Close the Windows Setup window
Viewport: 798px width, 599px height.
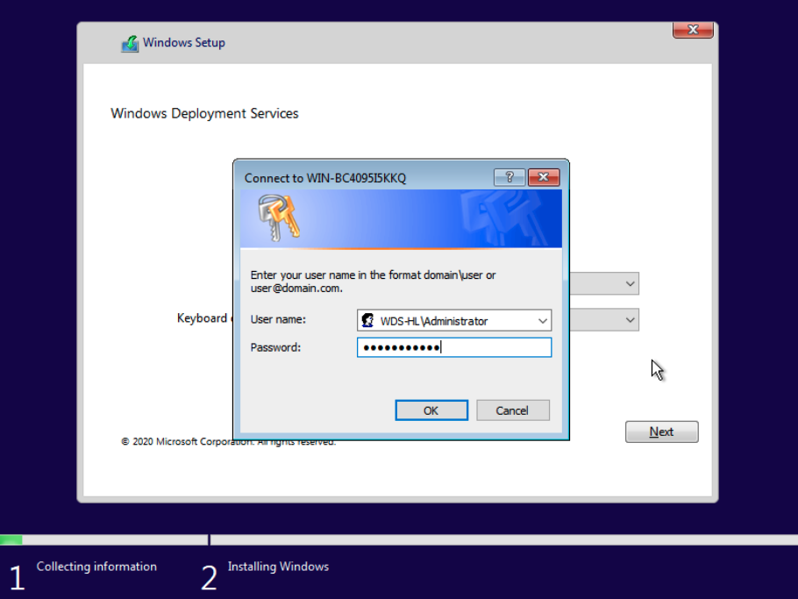(x=693, y=30)
